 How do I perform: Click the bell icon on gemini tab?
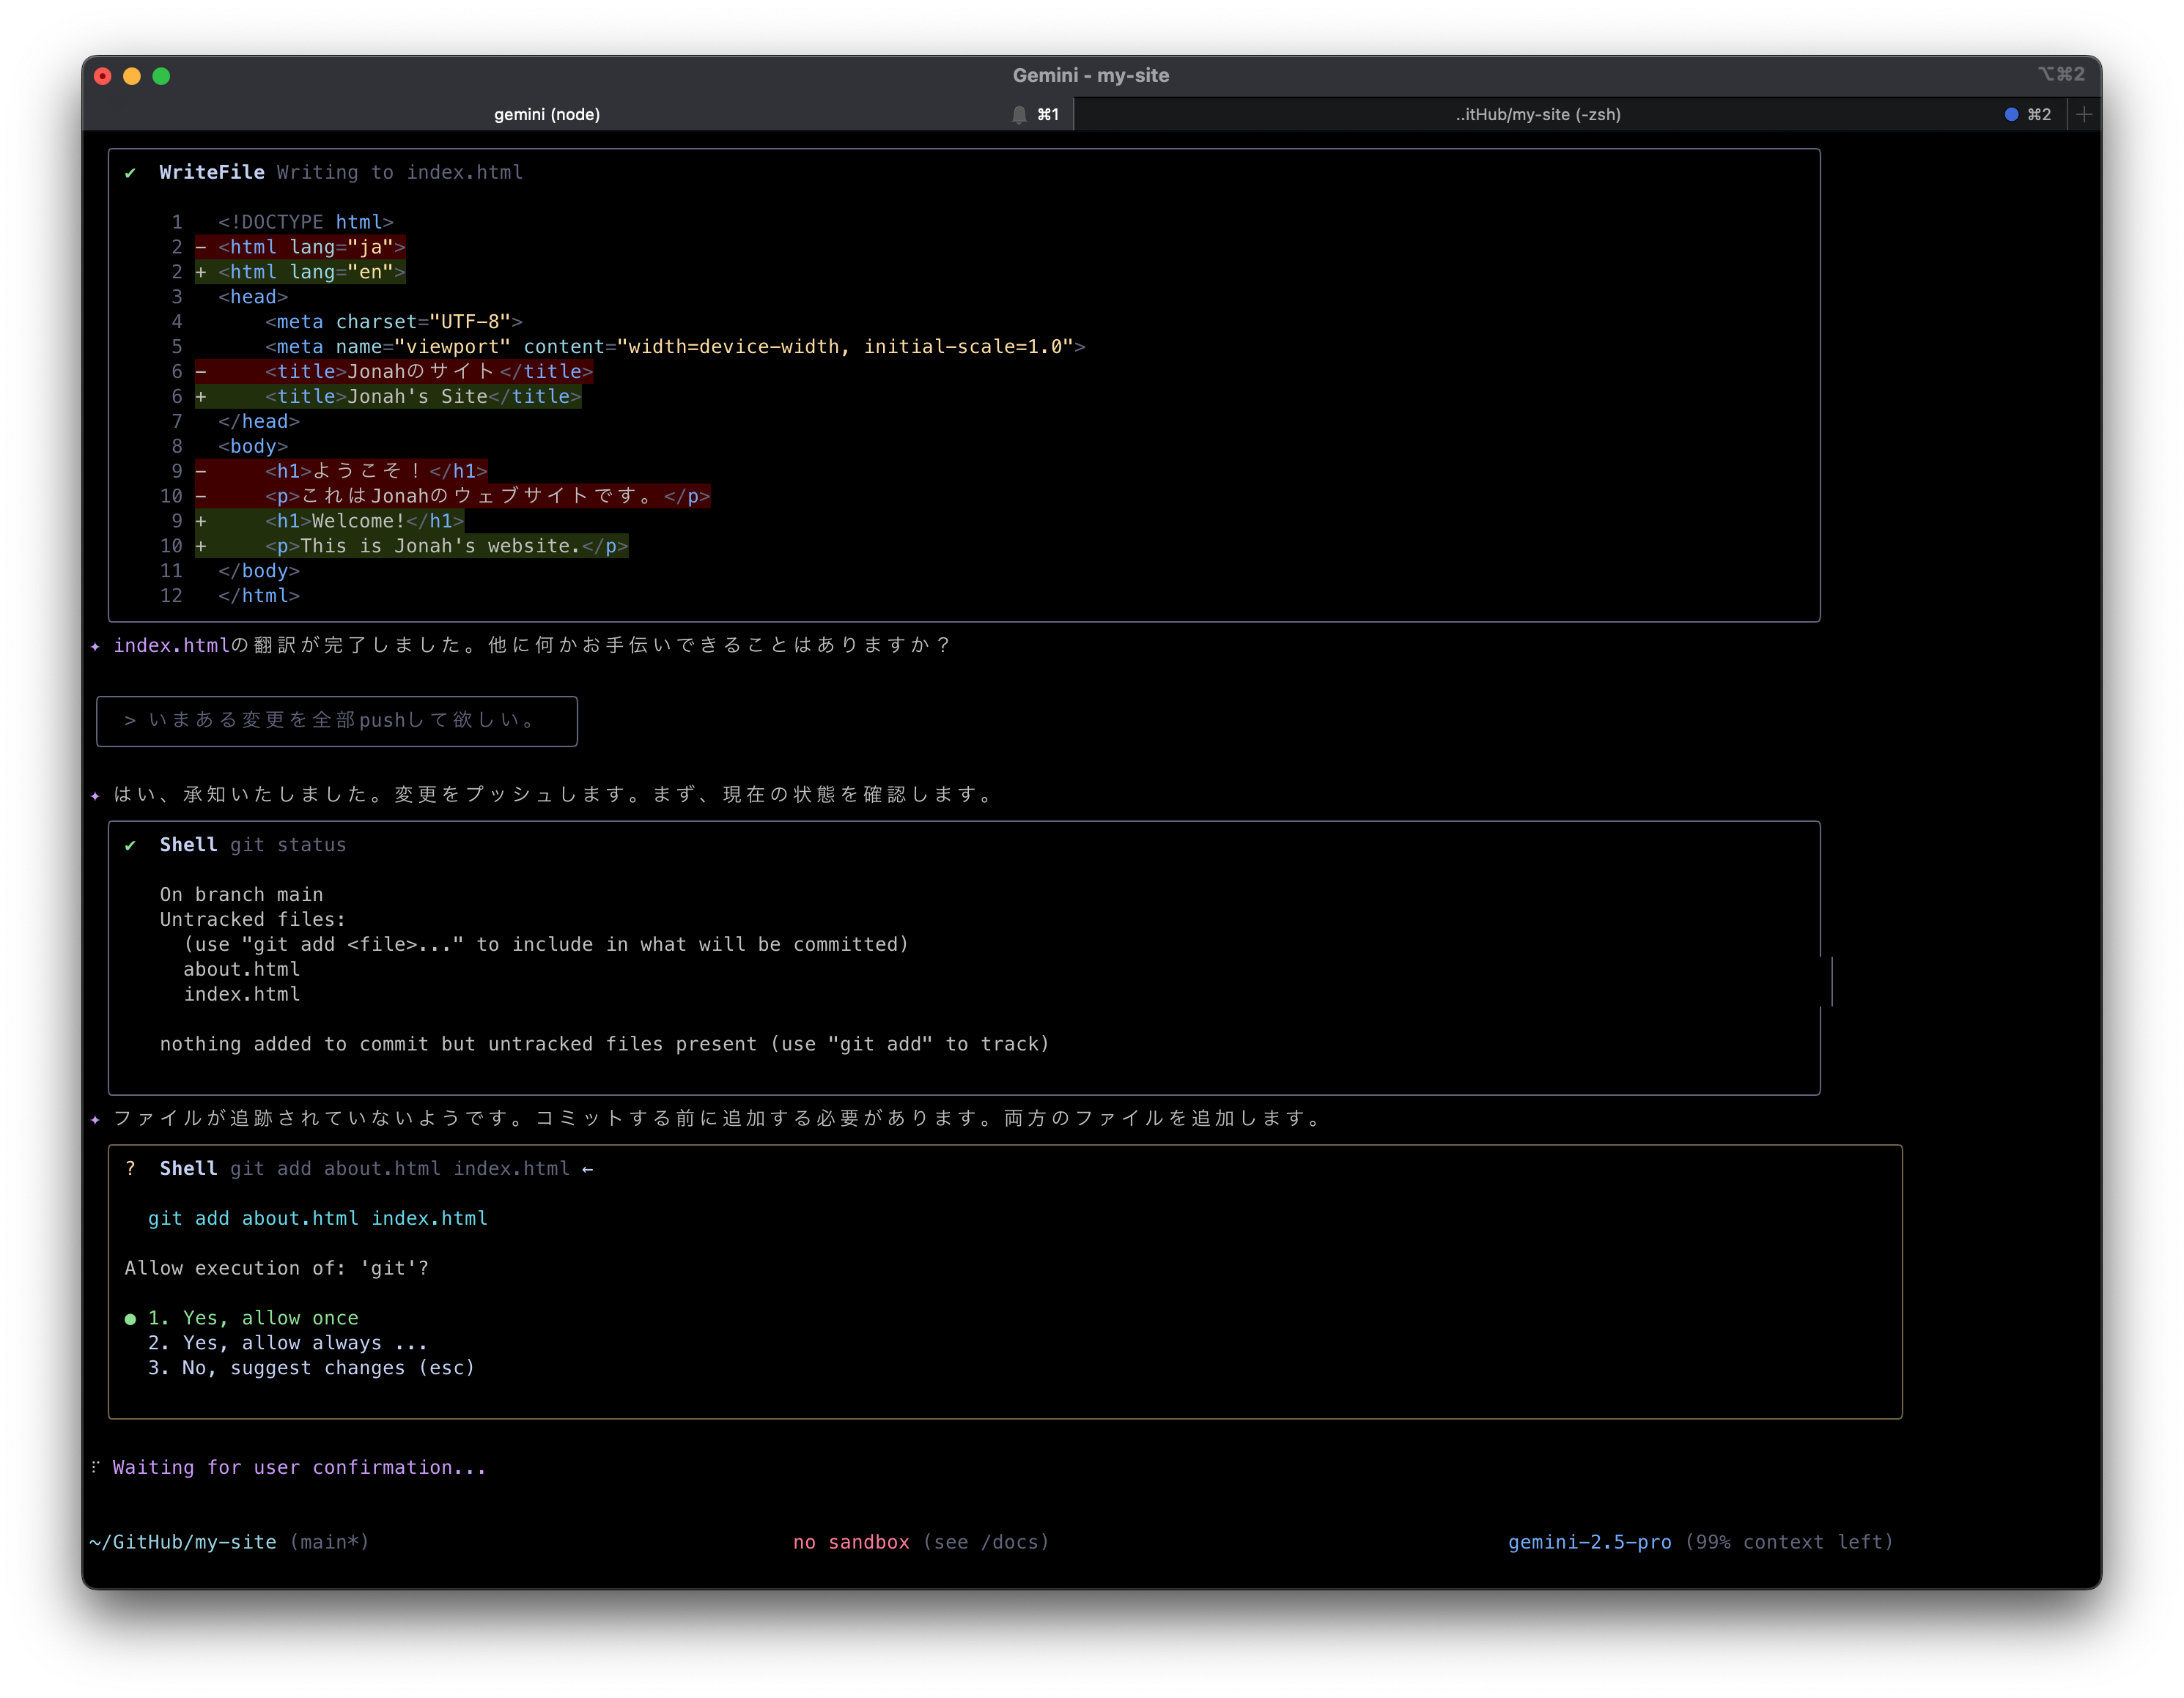tap(1018, 115)
